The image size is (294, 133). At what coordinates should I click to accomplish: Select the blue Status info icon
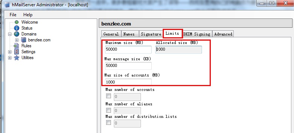click(17, 28)
